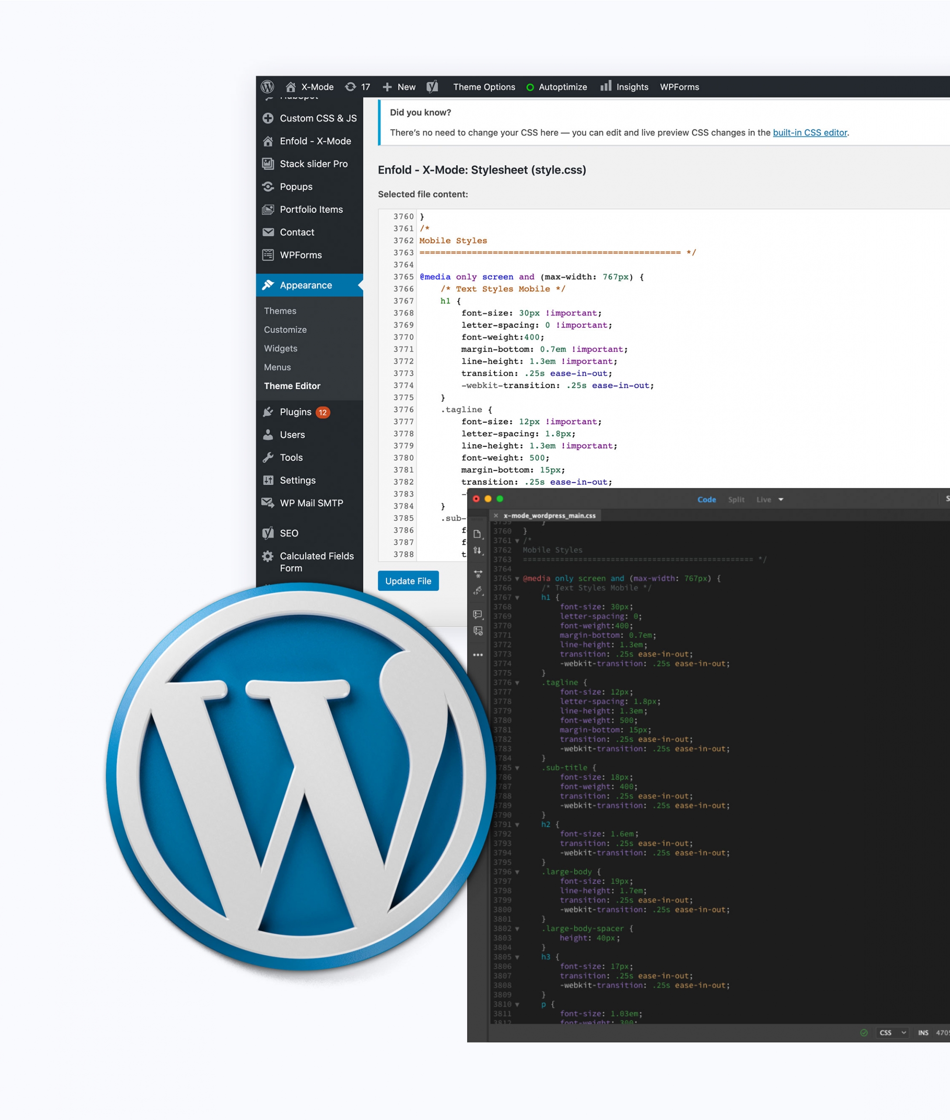Click the 'Mobile Styles' comment in WordPress editor
This screenshot has width=950, height=1120.
coord(453,241)
